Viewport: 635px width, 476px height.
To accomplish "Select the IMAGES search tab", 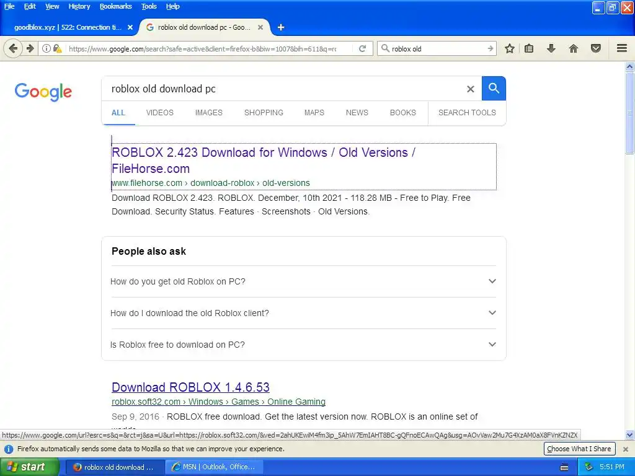I will click(208, 113).
